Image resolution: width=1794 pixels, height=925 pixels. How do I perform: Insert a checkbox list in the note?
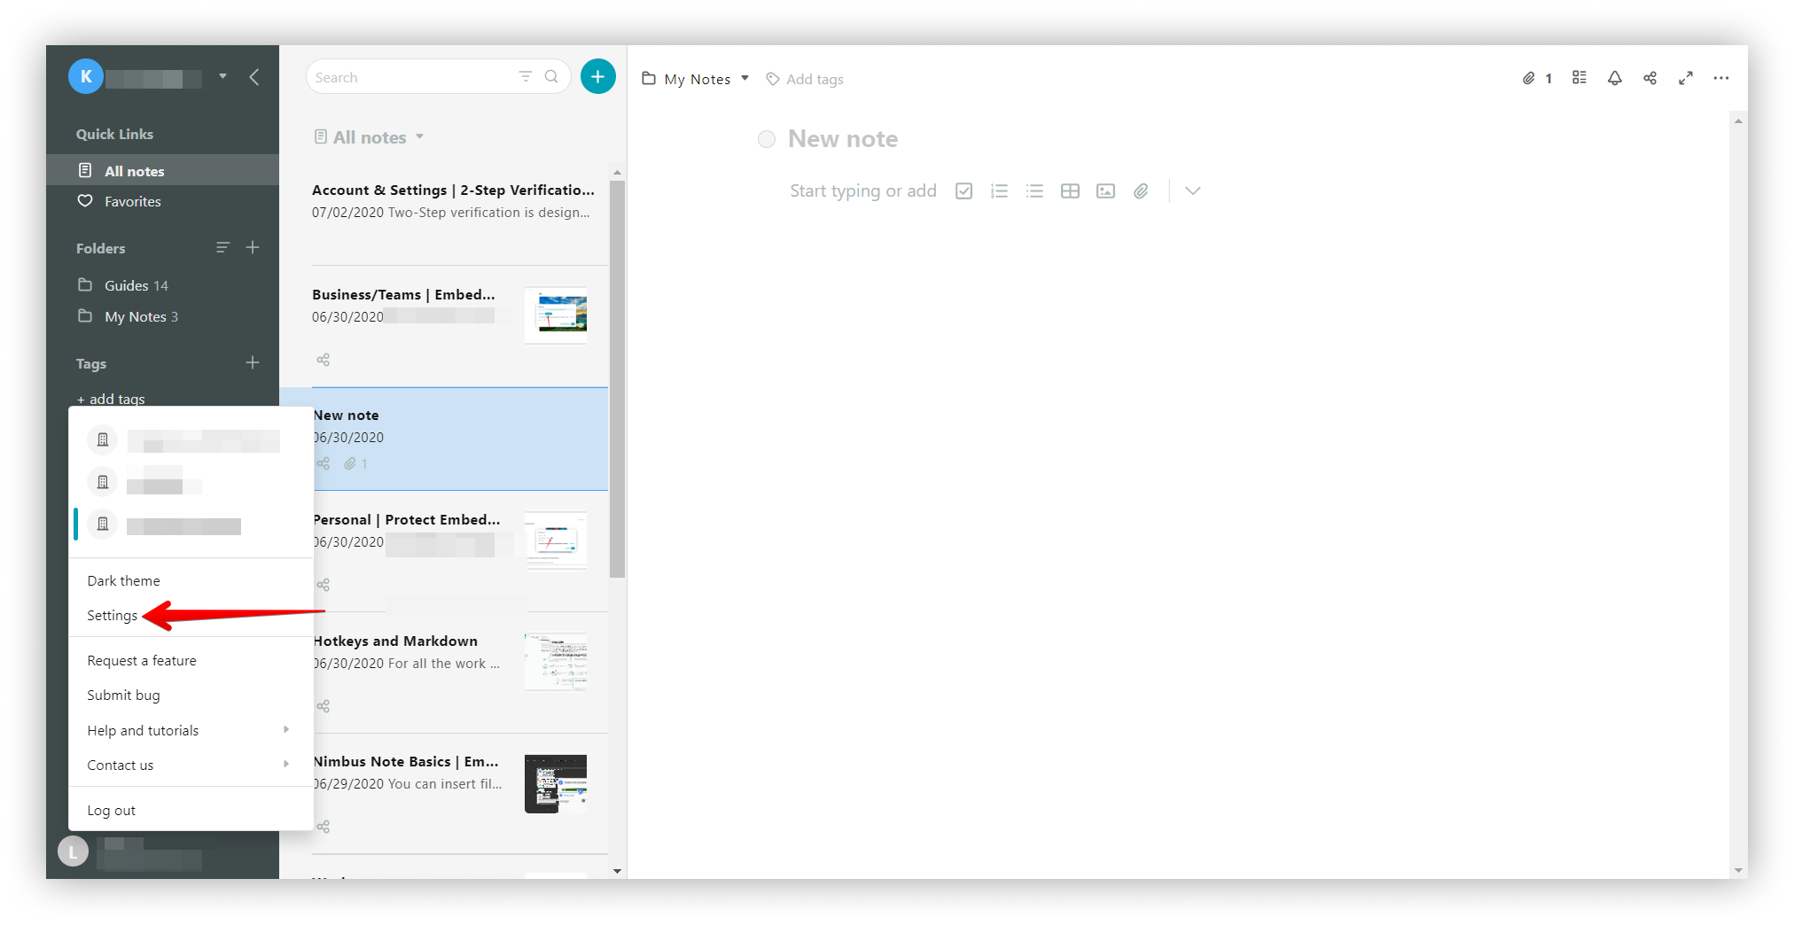pos(964,190)
